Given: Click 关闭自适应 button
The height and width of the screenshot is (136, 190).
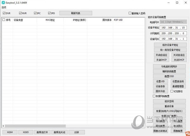Looking at the screenshot, I should click(x=179, y=55).
